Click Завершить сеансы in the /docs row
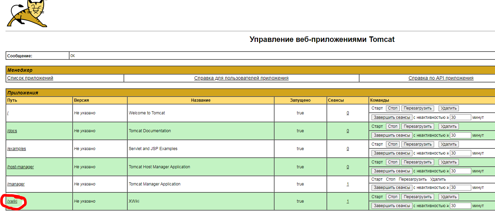 pyautogui.click(x=391, y=135)
